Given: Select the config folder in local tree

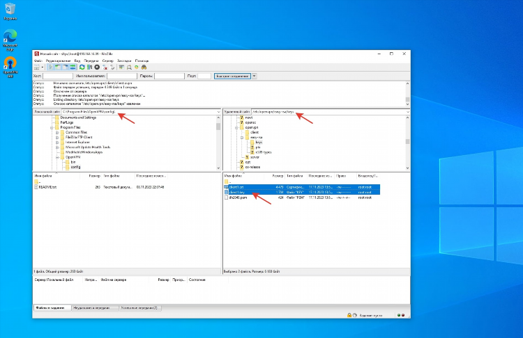Looking at the screenshot, I should coord(75,167).
